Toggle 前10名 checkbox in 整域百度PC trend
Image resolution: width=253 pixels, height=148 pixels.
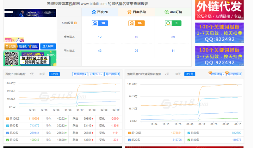[188, 140]
